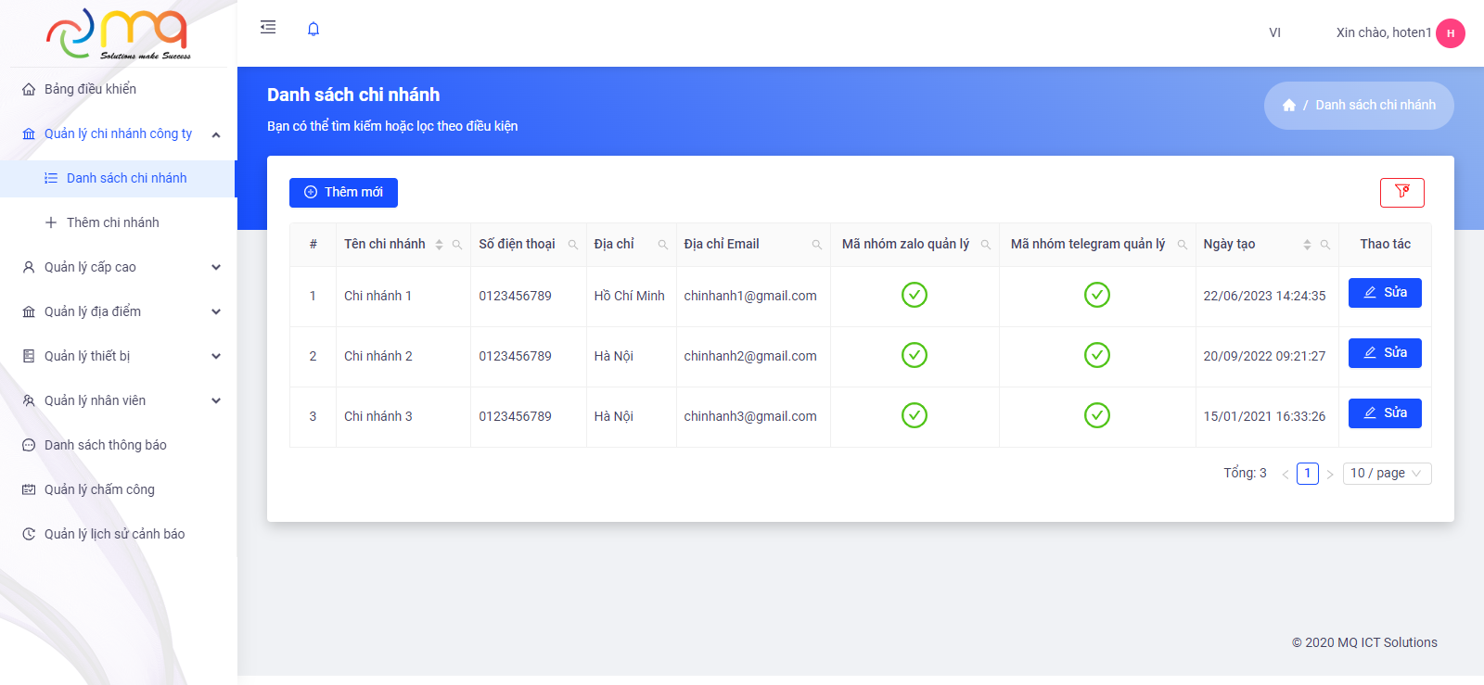Click the home icon in the breadcrumb
The image size is (1484, 685).
(1288, 106)
